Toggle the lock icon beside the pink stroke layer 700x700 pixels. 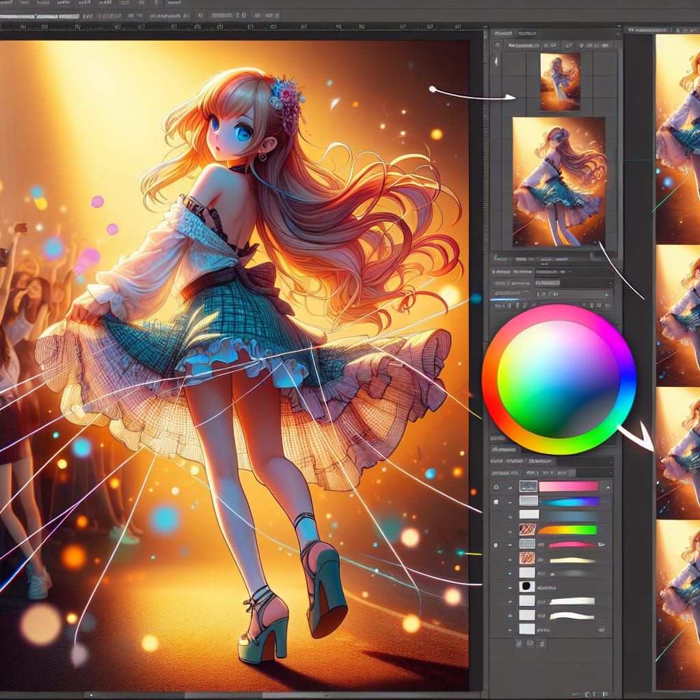click(495, 544)
